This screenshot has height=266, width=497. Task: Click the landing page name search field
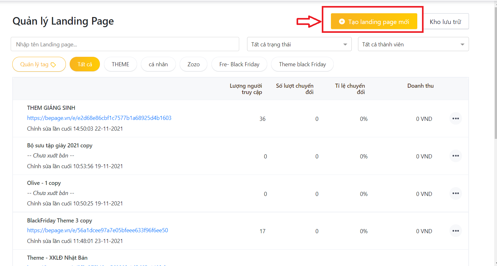(125, 44)
